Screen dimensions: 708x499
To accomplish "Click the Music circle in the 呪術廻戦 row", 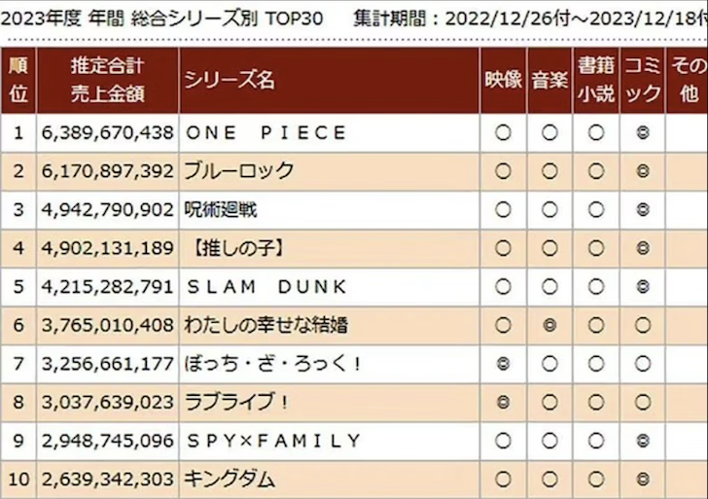I will click(x=549, y=209).
